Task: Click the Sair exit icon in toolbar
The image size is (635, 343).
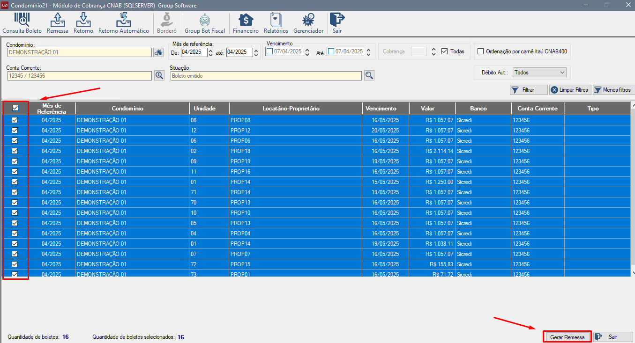Action: (x=337, y=23)
